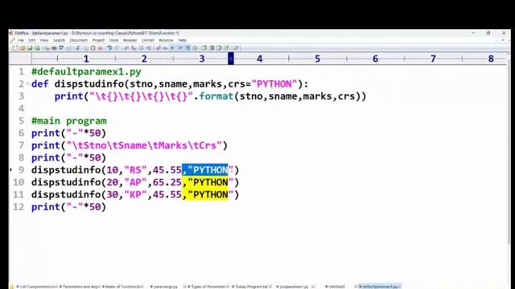The width and height of the screenshot is (515, 289).
Task: Click the string "\tStno\tSname\tMarks\tCrs"
Action: click(x=144, y=145)
